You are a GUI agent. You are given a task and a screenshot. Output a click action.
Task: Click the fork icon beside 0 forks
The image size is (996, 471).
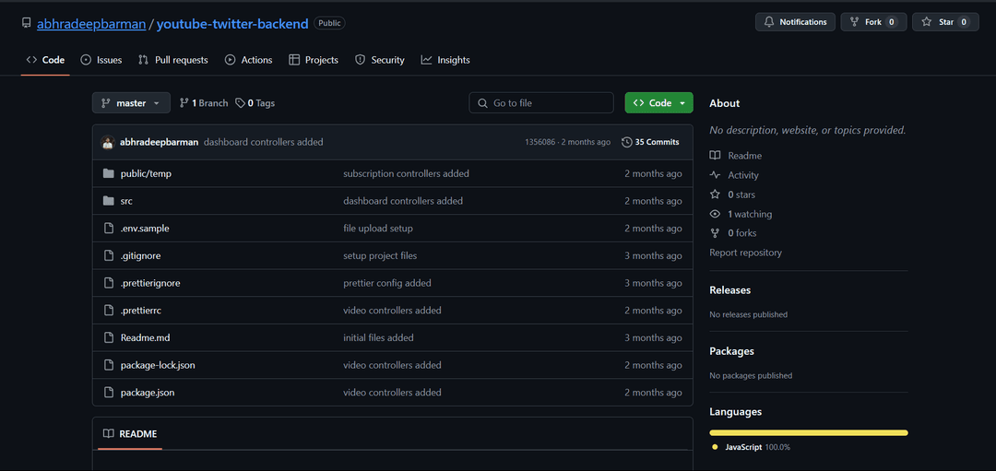click(716, 233)
